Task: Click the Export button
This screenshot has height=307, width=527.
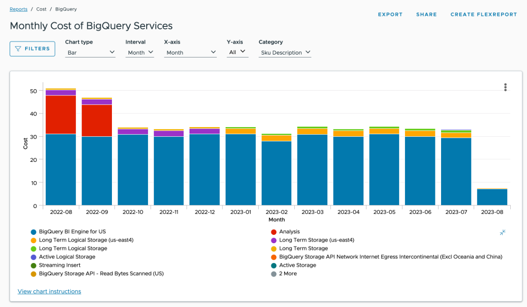Action: (x=390, y=15)
